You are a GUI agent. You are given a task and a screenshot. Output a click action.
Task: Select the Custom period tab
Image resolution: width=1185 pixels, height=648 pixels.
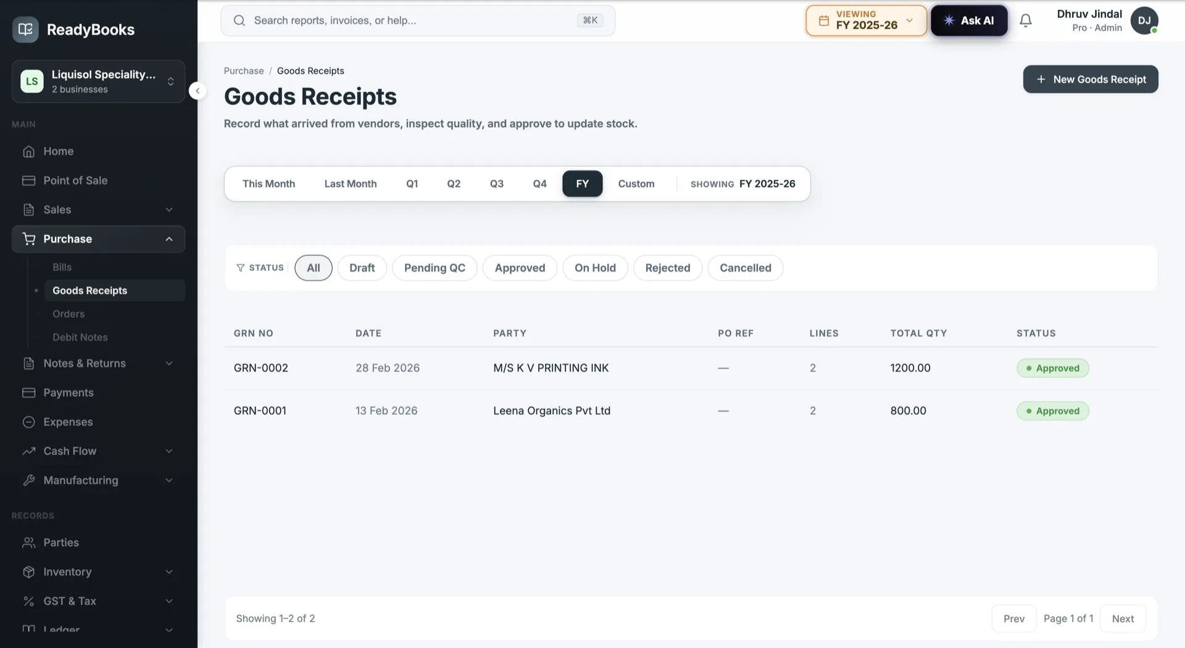click(636, 184)
